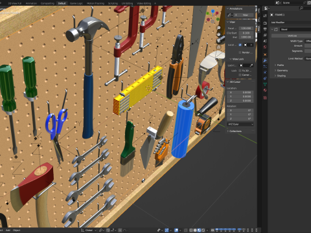The image size is (311, 233).
Task: Click the eyedropper beside Lock to Object
Action: coord(251,65)
